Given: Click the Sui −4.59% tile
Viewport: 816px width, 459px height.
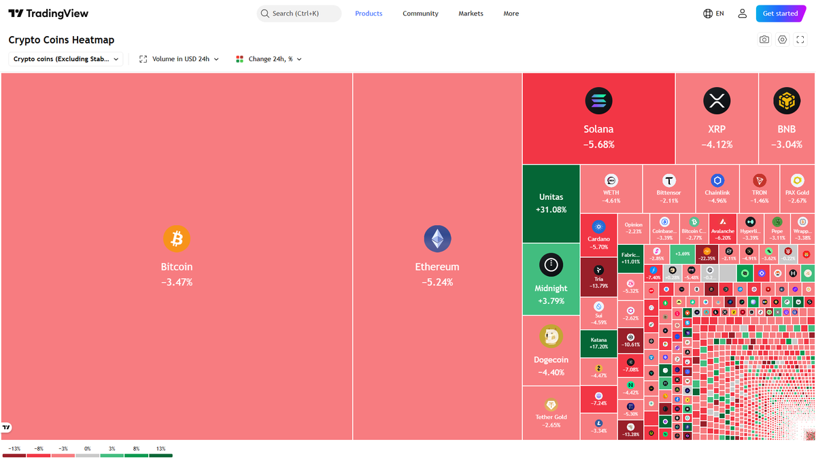Looking at the screenshot, I should pos(599,313).
